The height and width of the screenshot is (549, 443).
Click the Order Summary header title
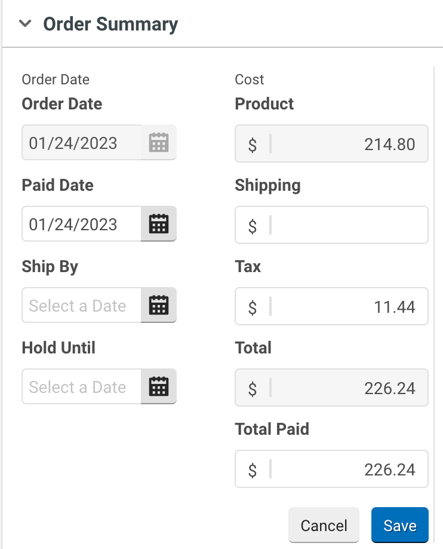click(110, 24)
